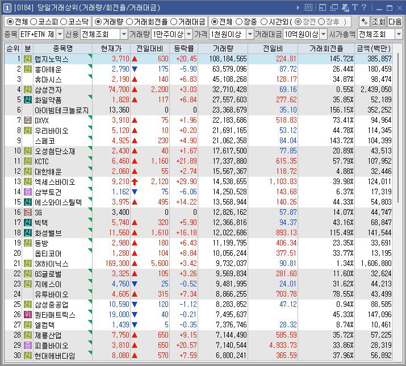Select the 거래회전율 radio button

pyautogui.click(x=129, y=22)
